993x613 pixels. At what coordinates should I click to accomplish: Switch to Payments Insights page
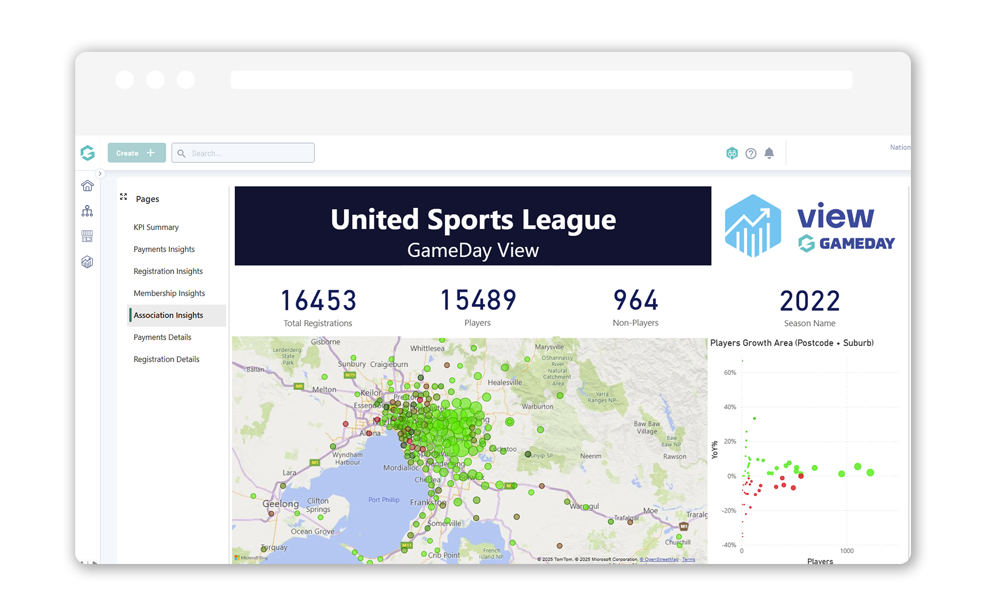164,250
